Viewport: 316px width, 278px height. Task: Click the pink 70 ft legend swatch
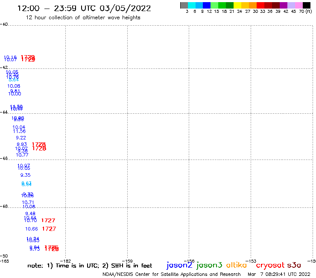[298, 6]
